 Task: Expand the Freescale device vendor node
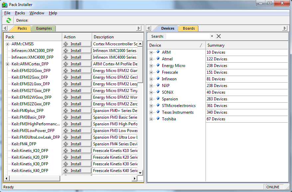[x=151, y=72]
